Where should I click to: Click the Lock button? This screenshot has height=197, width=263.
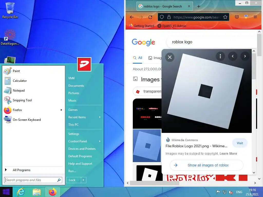[x=74, y=180]
